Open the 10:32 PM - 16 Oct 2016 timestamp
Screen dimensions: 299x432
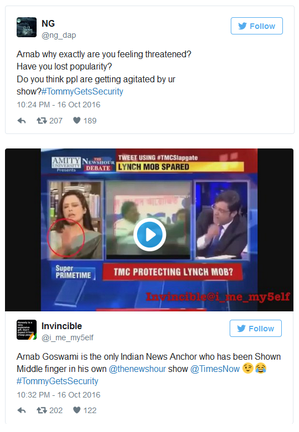click(59, 395)
